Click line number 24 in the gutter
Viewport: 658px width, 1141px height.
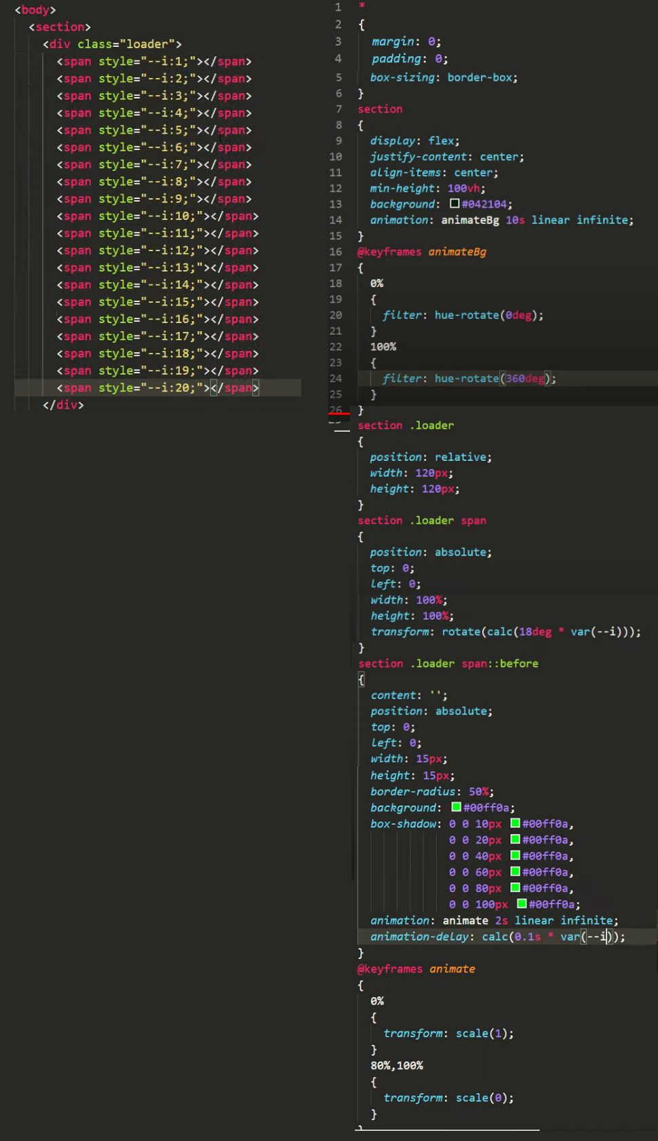[336, 378]
